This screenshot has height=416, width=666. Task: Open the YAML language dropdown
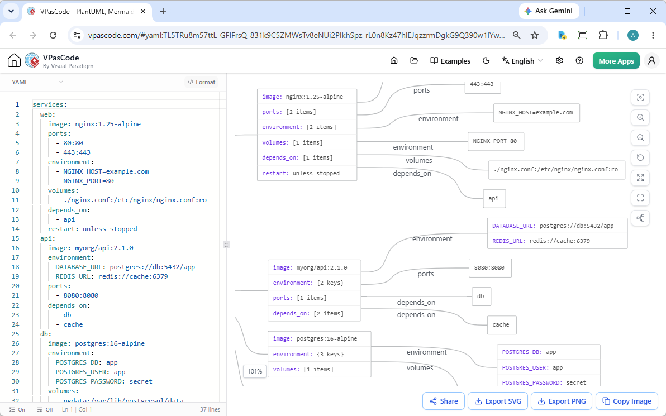click(37, 82)
